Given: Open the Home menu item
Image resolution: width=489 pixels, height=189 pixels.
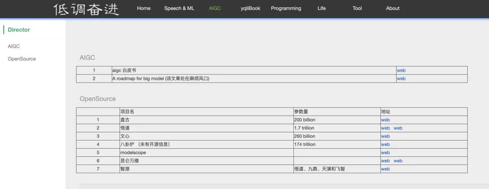Looking at the screenshot, I should coord(144,9).
